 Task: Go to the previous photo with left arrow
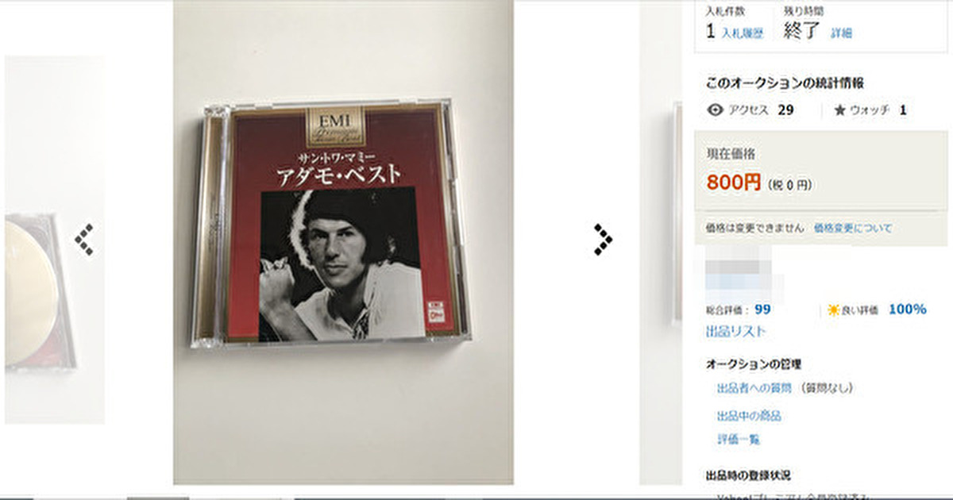point(84,240)
